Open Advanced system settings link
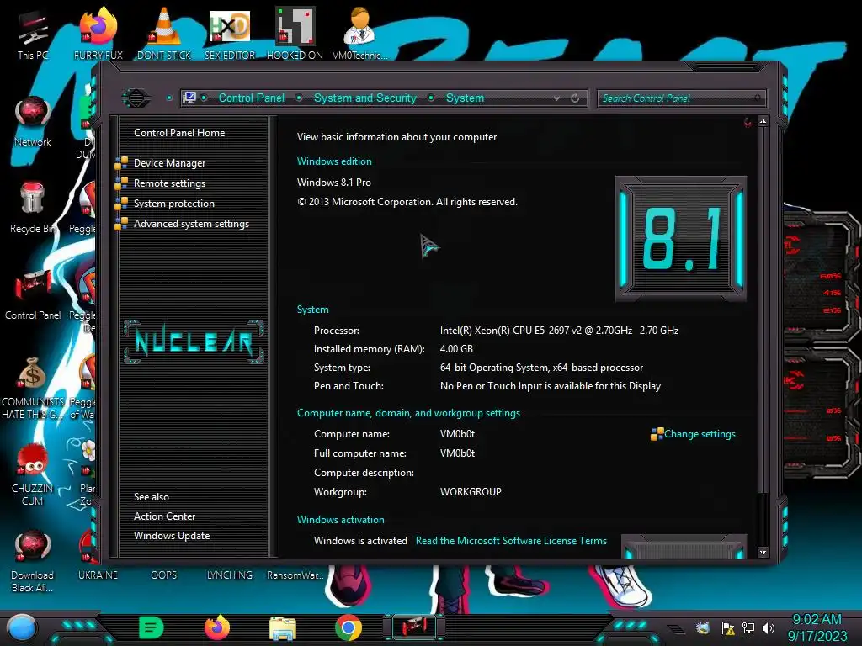The image size is (862, 646). [191, 224]
